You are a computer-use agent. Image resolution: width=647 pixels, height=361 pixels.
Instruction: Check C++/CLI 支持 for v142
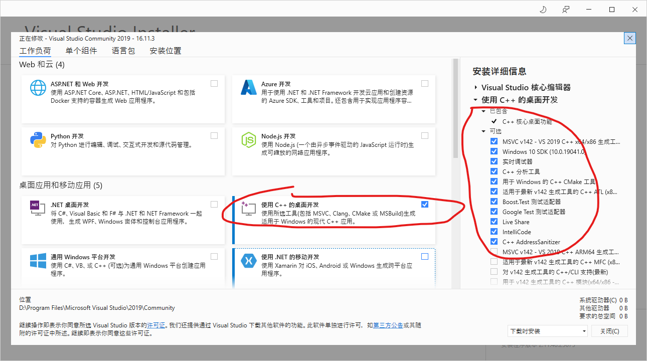tap(494, 272)
